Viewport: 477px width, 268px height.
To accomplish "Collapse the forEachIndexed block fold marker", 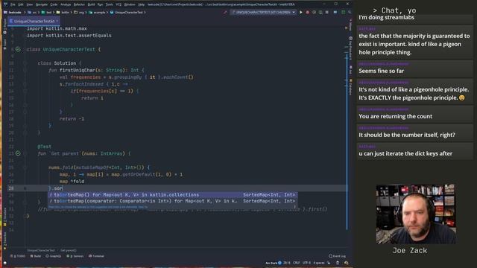I will (x=25, y=84).
